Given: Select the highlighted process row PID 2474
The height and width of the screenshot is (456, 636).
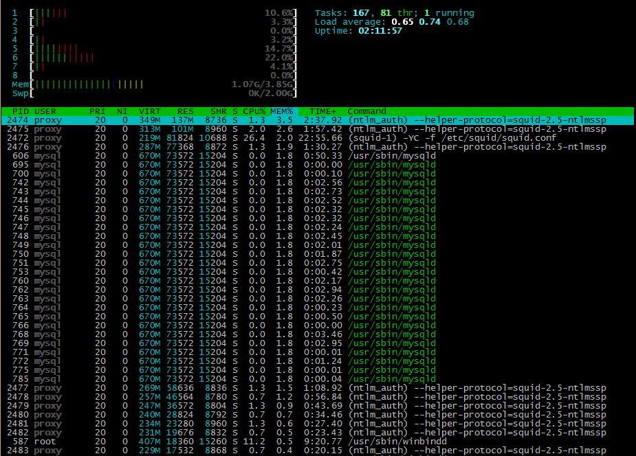Looking at the screenshot, I should 318,120.
